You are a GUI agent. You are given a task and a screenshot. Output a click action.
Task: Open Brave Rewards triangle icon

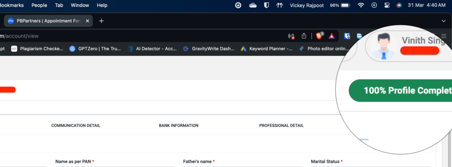tap(331, 36)
